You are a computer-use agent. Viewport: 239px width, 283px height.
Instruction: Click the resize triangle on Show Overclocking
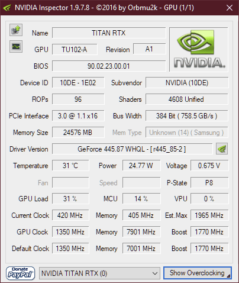pos(228,276)
